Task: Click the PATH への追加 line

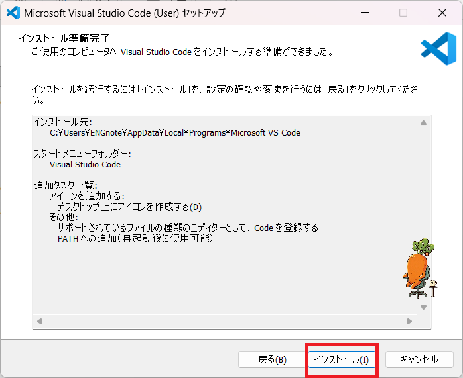Action: (135, 238)
